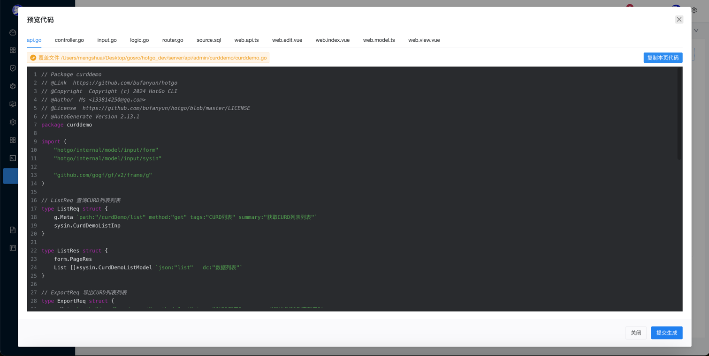Select the logic.go tab

(x=139, y=40)
